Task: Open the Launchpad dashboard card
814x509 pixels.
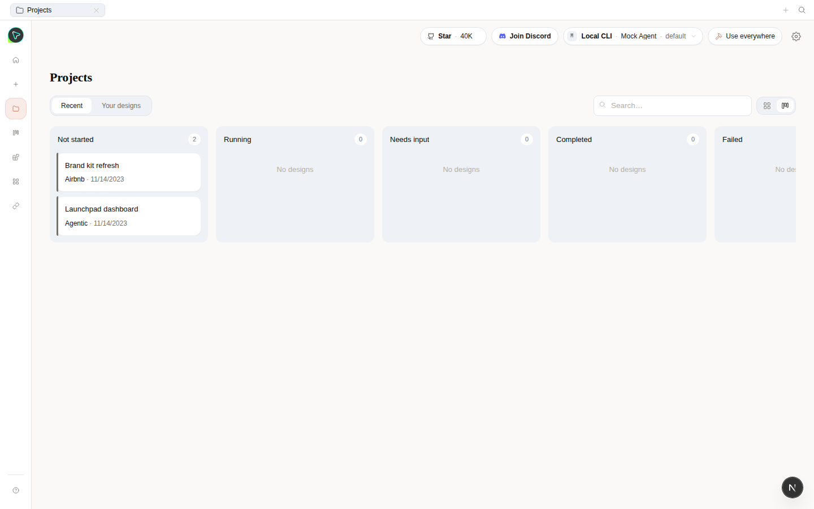Action: coord(129,216)
